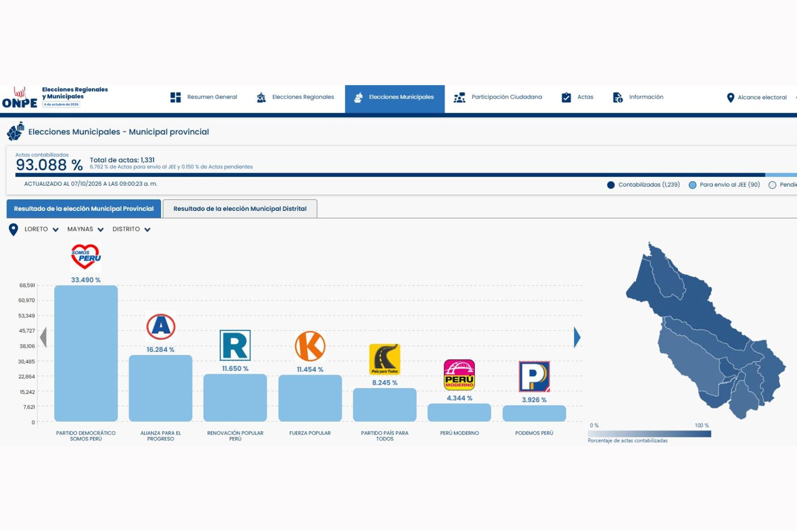The image size is (797, 531).
Task: Show next parties with right arrow
Action: click(x=577, y=338)
